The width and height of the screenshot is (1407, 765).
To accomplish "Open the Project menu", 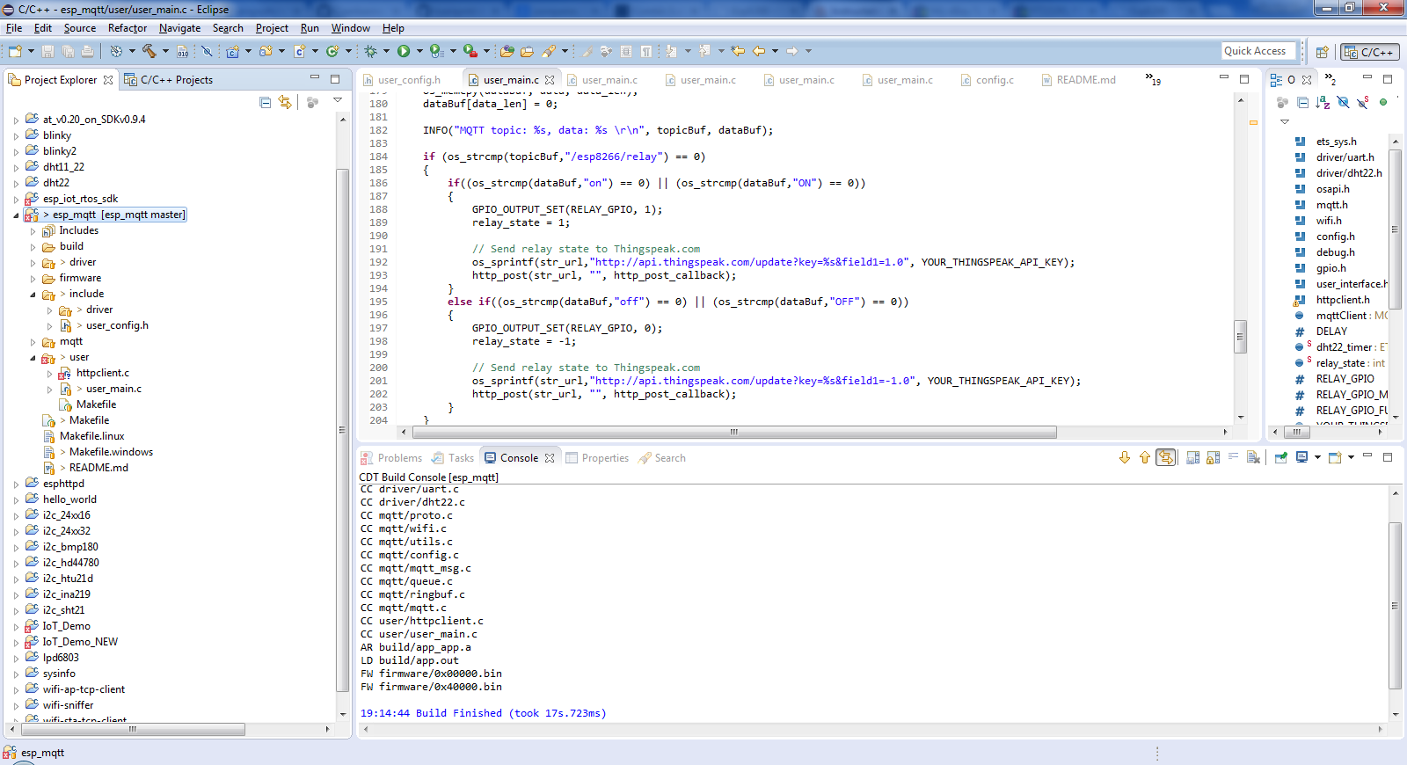I will coord(272,28).
